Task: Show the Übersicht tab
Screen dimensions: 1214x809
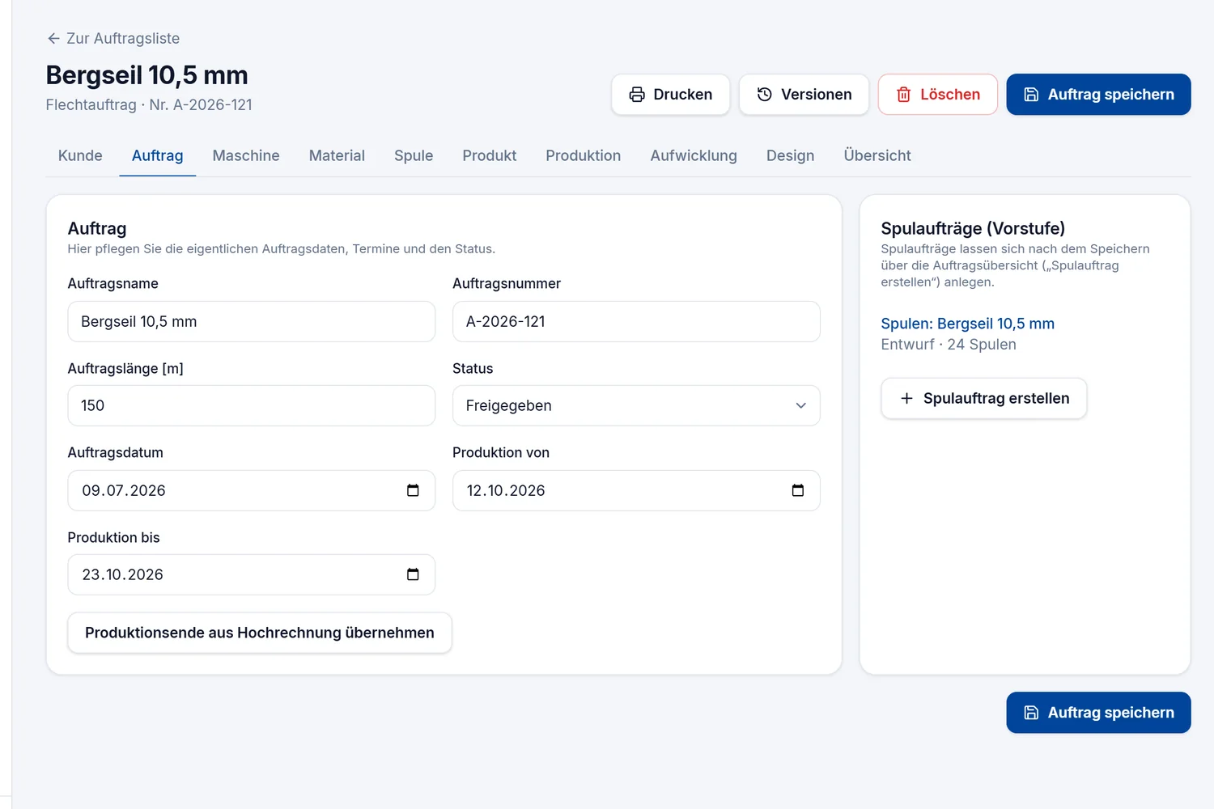Action: (x=877, y=155)
